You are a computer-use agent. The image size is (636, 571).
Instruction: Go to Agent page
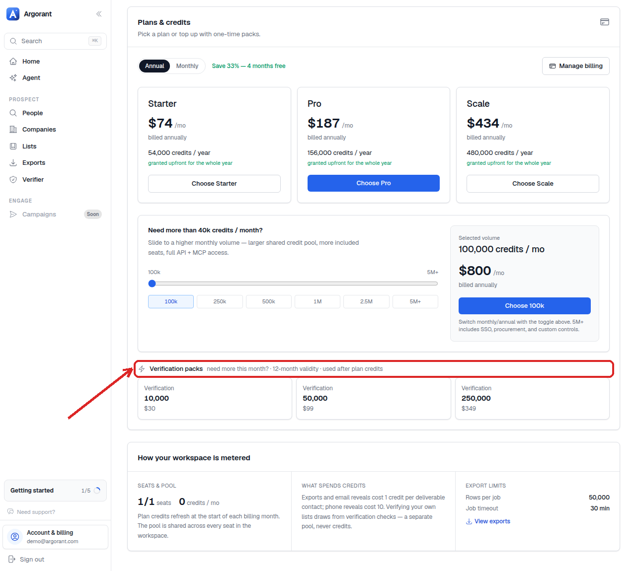coord(55,78)
